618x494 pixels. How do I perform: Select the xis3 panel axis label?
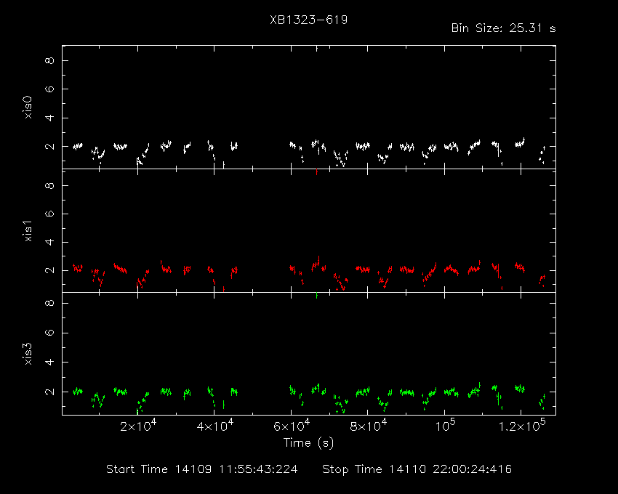click(x=28, y=354)
